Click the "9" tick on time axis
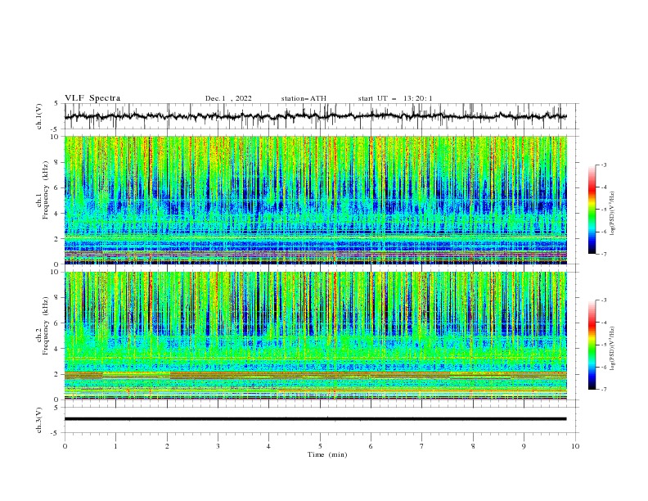The width and height of the screenshot is (648, 501). pyautogui.click(x=524, y=446)
